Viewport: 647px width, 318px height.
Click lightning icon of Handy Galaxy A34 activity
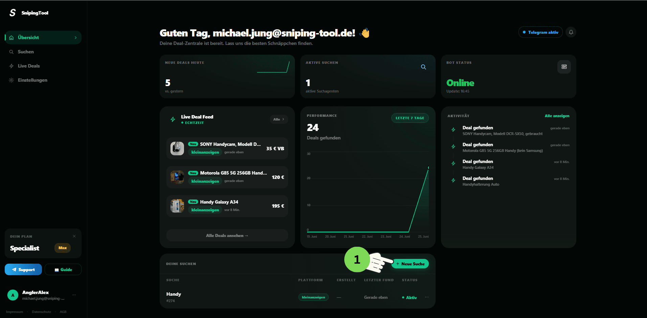click(453, 163)
